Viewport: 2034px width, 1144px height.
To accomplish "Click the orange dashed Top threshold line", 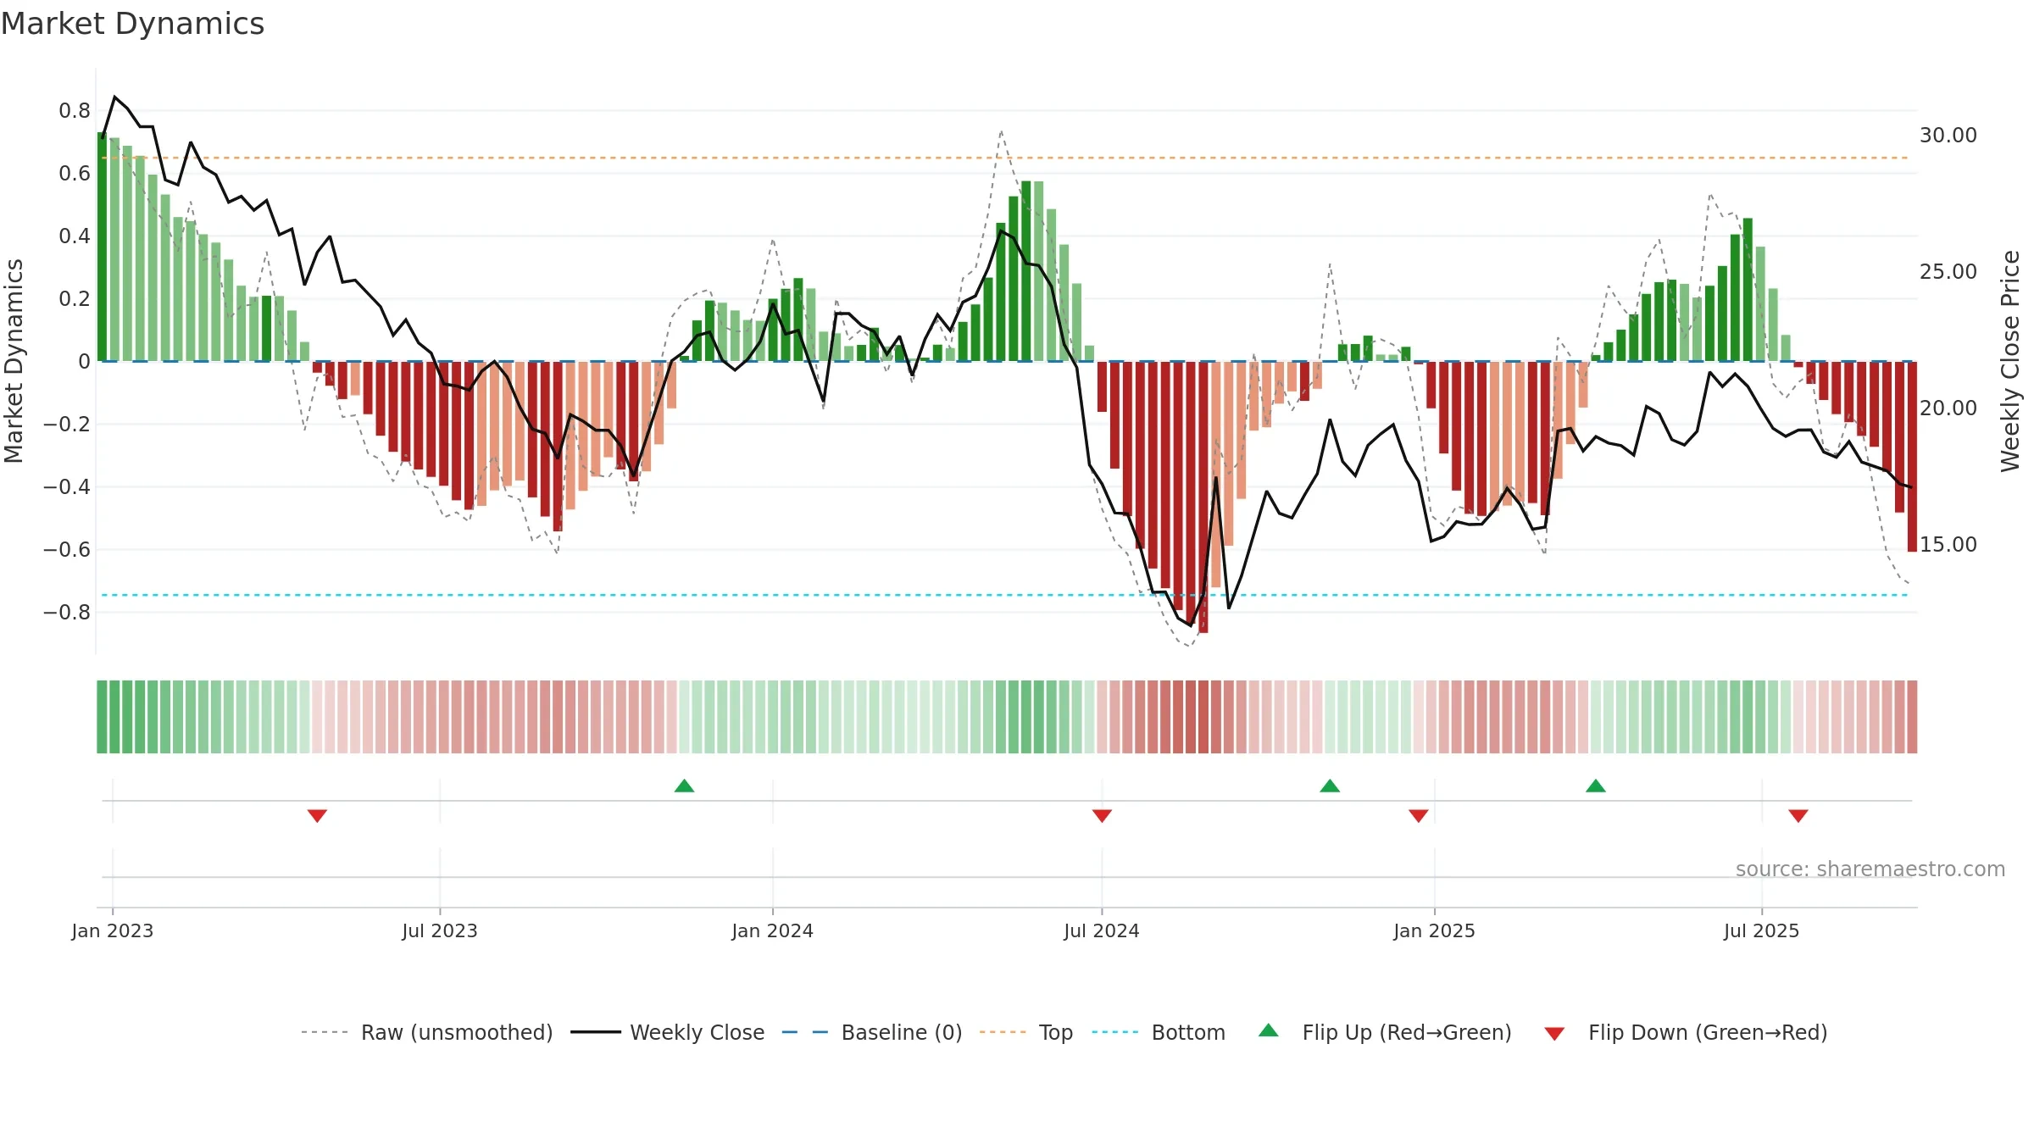I will point(1005,158).
